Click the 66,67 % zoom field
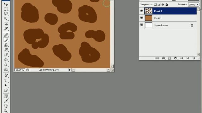The width and height of the screenshot is (202, 113). pos(20,70)
